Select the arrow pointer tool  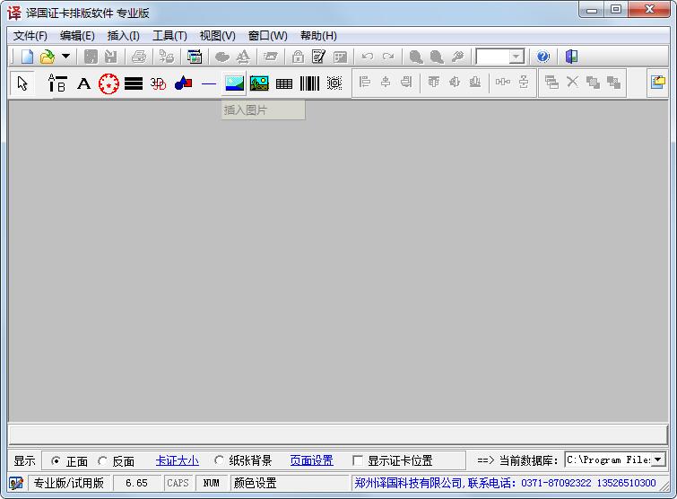(x=22, y=83)
